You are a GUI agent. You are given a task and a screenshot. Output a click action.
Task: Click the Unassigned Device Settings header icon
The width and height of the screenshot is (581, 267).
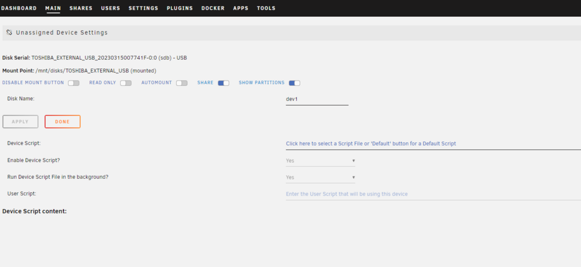coord(9,33)
